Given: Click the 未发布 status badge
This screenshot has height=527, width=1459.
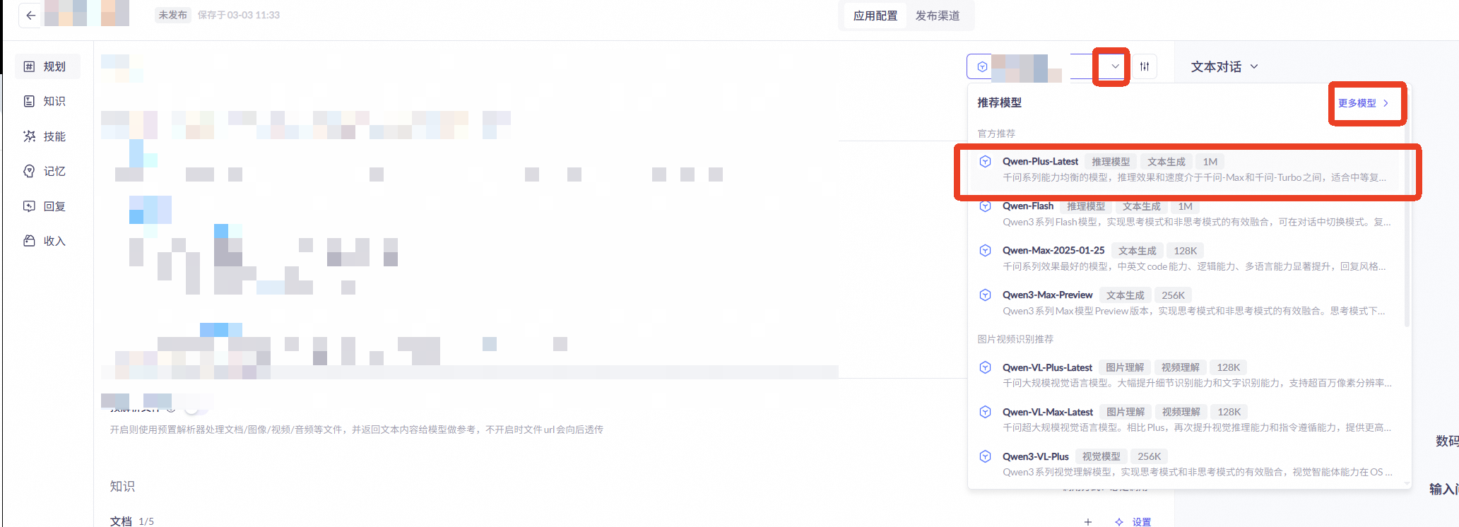Looking at the screenshot, I should [173, 15].
